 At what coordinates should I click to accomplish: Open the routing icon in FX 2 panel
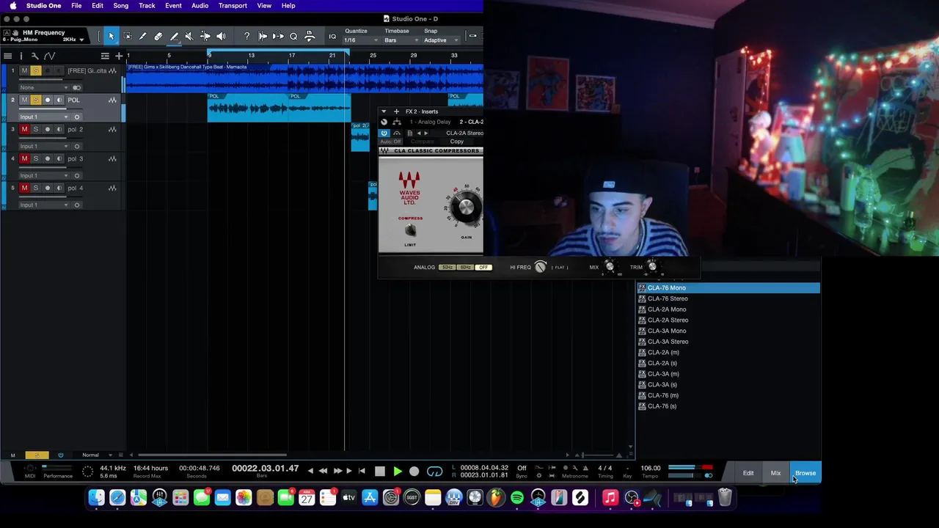(397, 122)
